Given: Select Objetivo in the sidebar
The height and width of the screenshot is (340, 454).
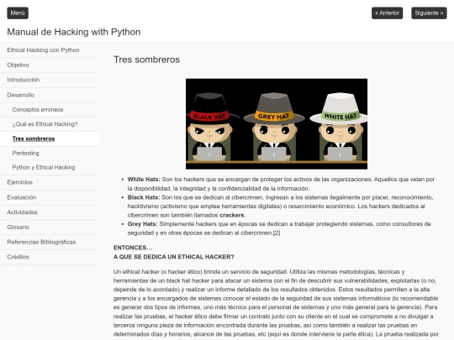Looking at the screenshot, I should point(50,65).
